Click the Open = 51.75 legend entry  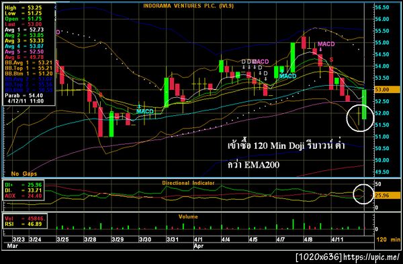[23, 19]
